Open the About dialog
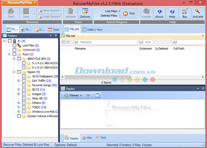 (159, 13)
